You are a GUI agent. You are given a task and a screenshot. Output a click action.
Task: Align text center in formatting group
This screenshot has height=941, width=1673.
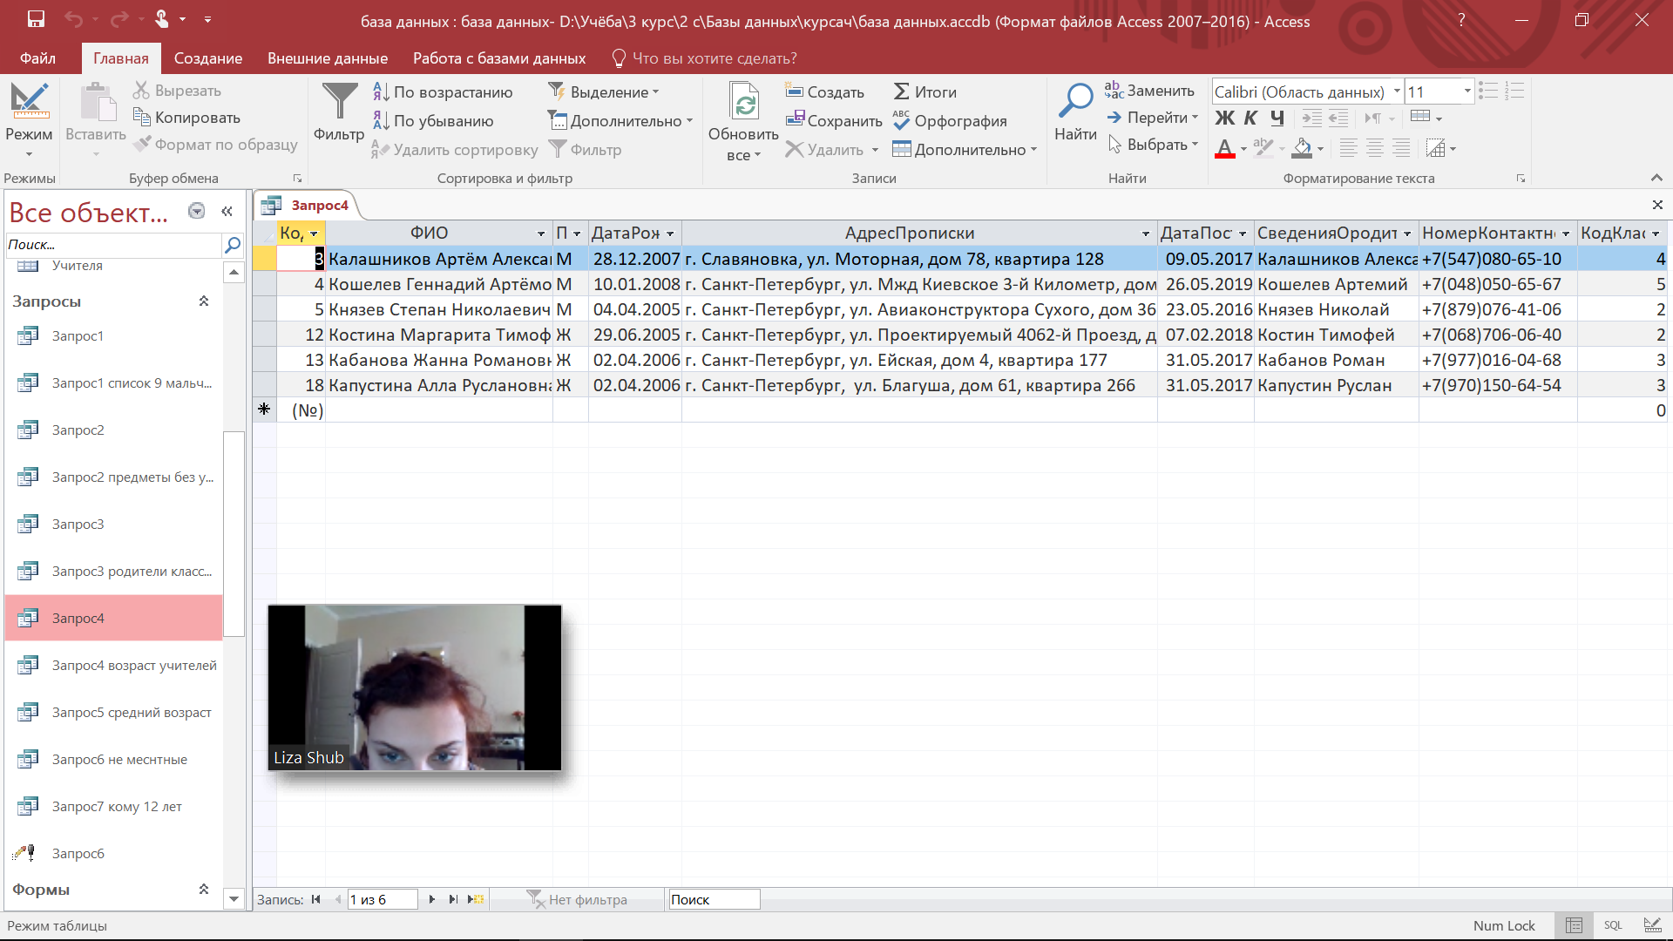[1375, 148]
